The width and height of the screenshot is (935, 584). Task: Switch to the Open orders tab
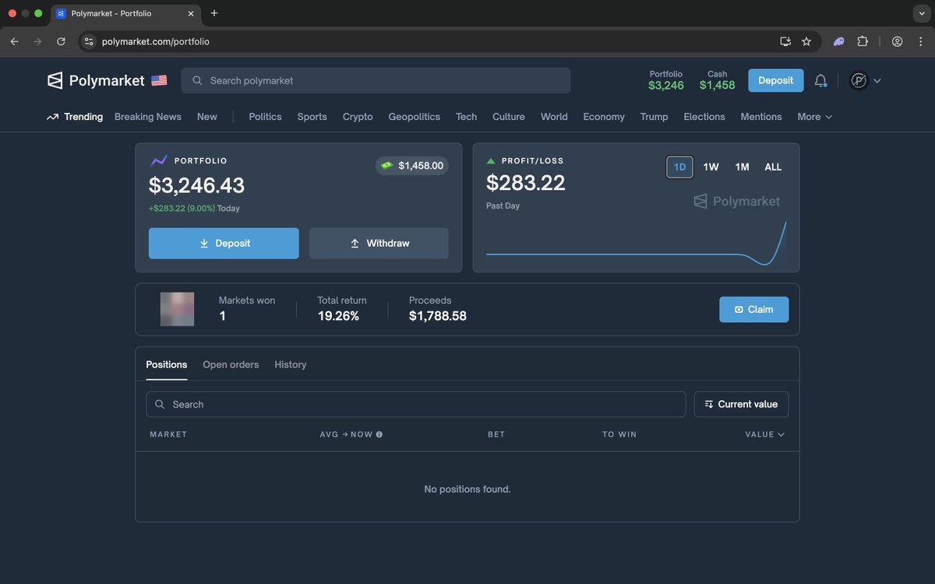[231, 364]
